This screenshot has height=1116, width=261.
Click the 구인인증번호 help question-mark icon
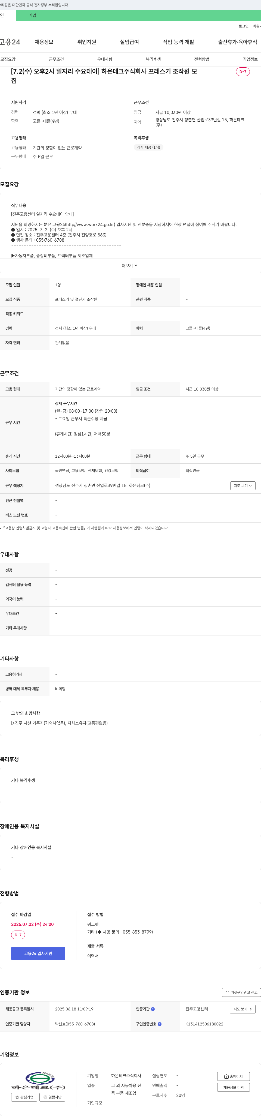pos(159,1024)
